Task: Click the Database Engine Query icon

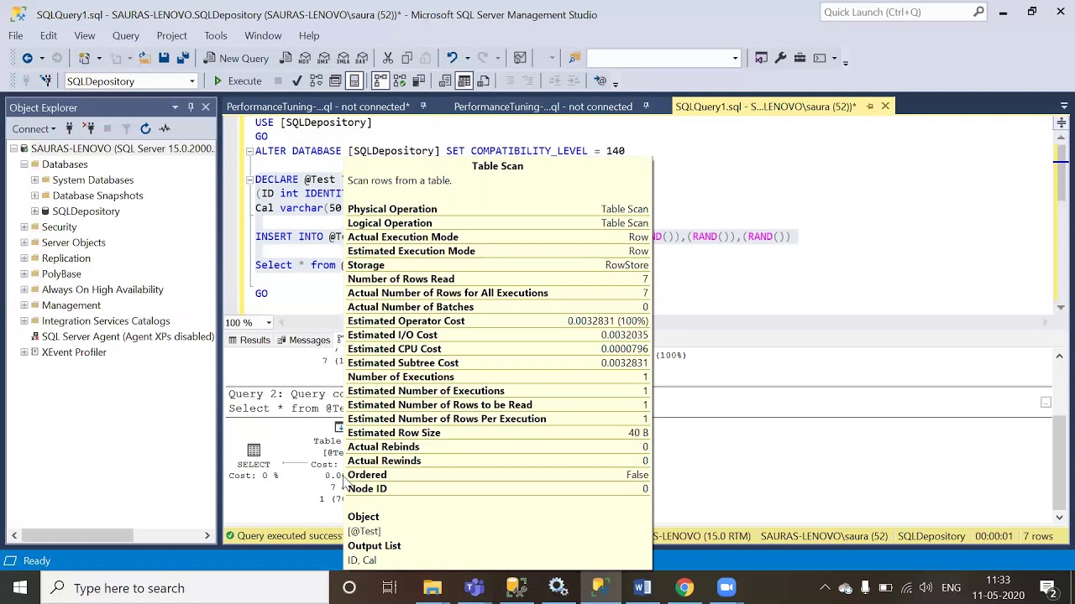Action: pos(286,58)
